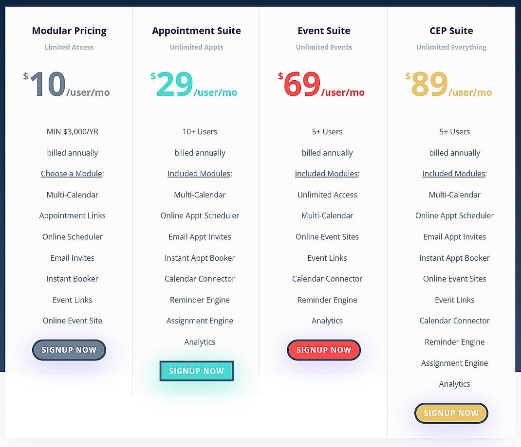Click 'Appointment Links' in Modular Pricing

coord(73,215)
